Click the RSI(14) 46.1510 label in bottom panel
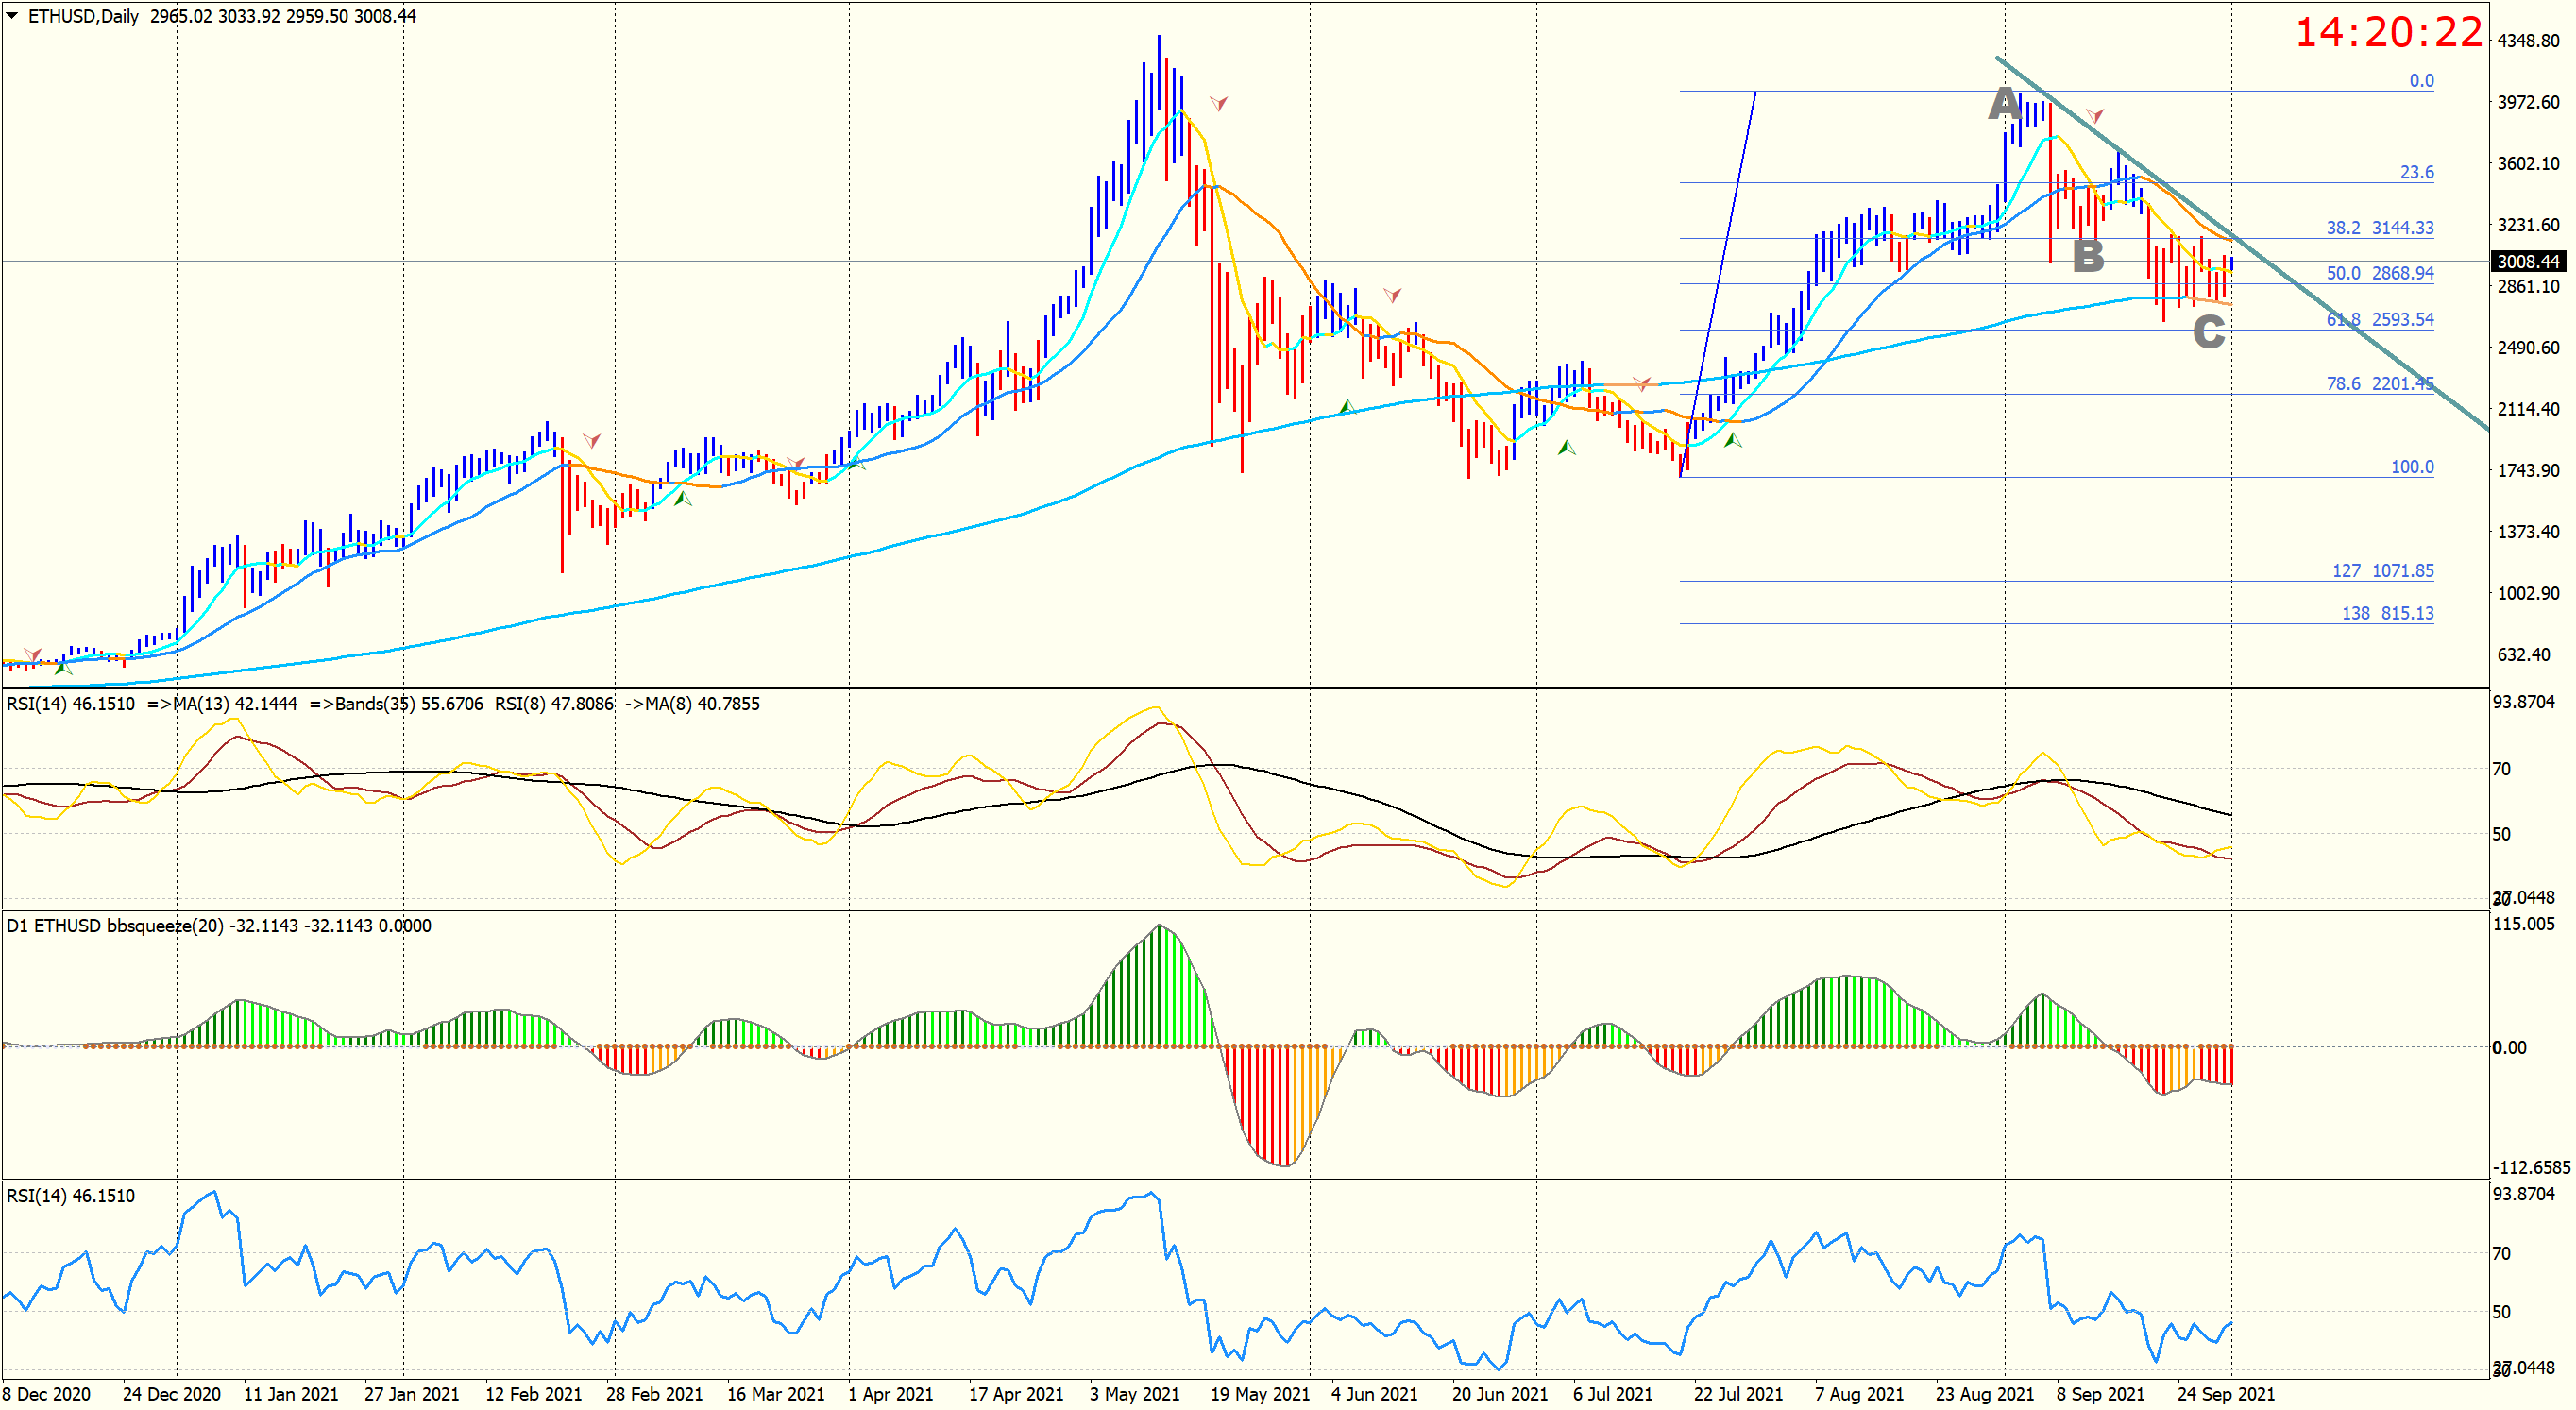 coord(70,1196)
